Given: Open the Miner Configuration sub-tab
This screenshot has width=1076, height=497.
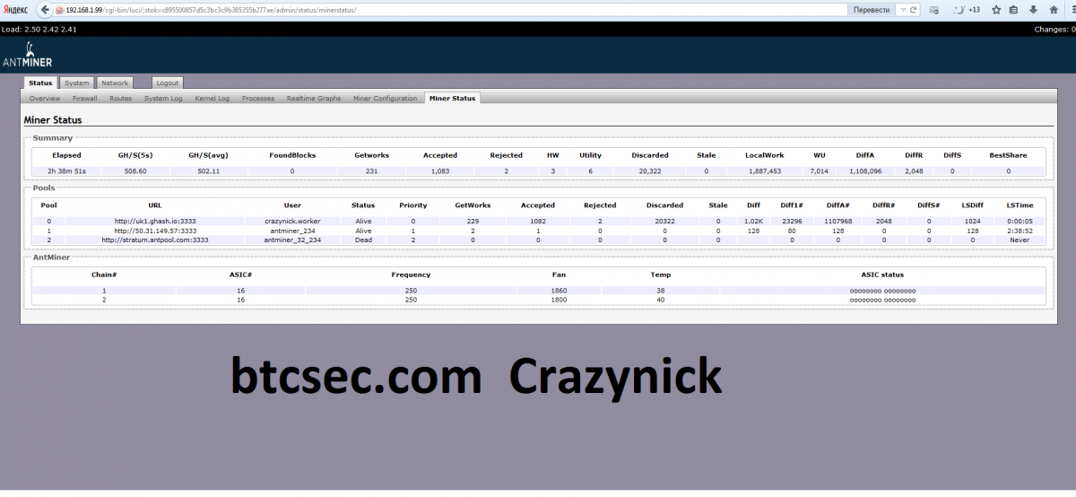Looking at the screenshot, I should coord(386,98).
